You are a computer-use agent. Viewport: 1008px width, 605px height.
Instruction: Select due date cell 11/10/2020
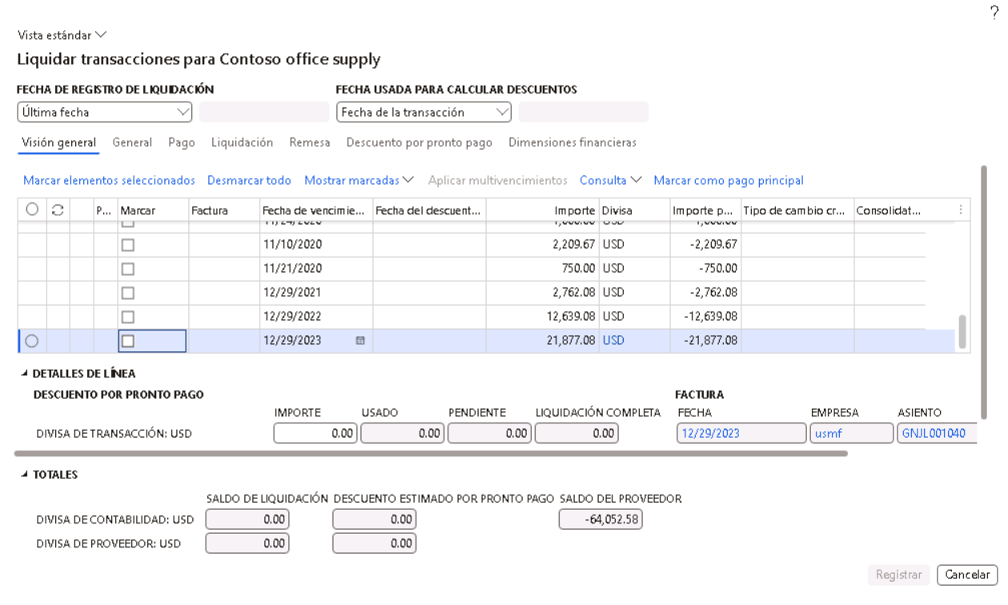[315, 245]
